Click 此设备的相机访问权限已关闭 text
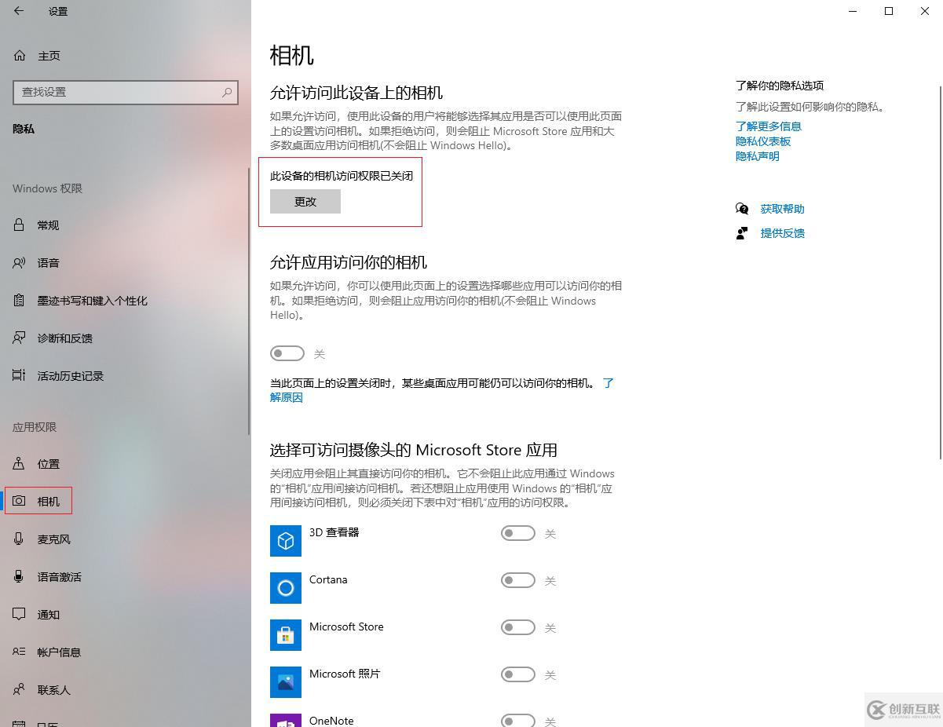This screenshot has height=727, width=943. coord(342,176)
